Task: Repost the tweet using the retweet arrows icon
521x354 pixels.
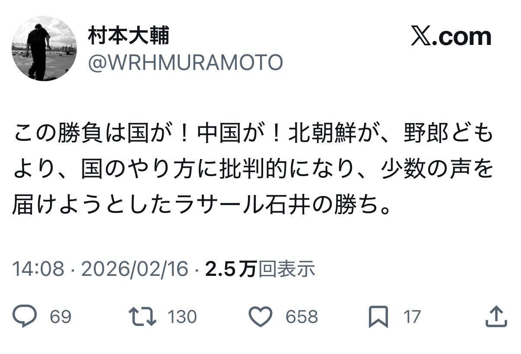Action: coord(143,317)
